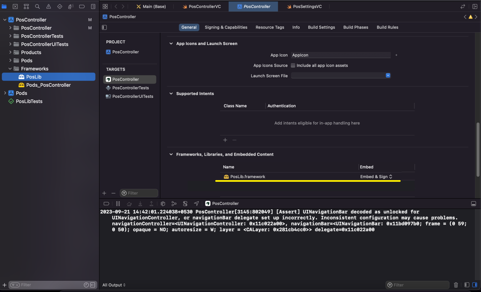481x292 pixels.
Task: Hide the debug area toggle button
Action: (x=473, y=204)
